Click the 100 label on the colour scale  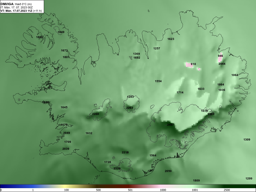pyautogui.click(x=66, y=190)
